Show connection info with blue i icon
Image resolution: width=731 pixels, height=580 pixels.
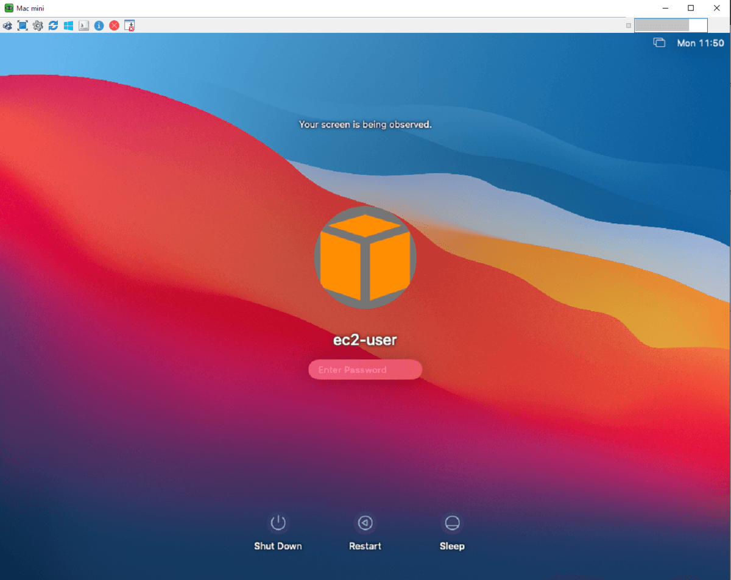(x=99, y=26)
